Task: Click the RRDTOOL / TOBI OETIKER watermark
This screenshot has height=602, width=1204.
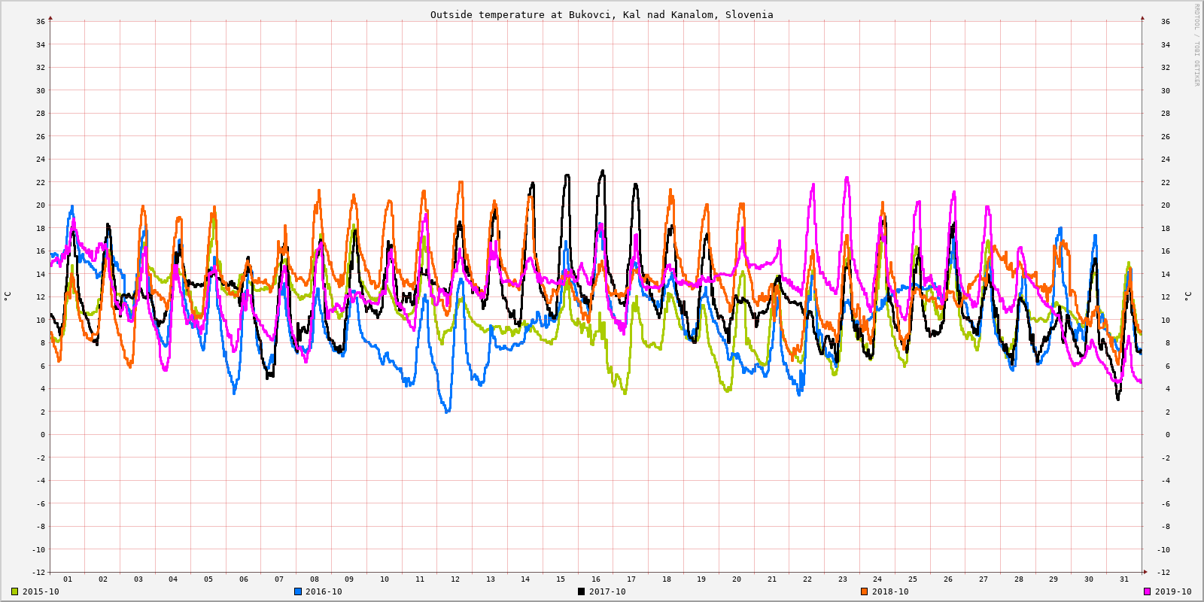Action: [1196, 45]
